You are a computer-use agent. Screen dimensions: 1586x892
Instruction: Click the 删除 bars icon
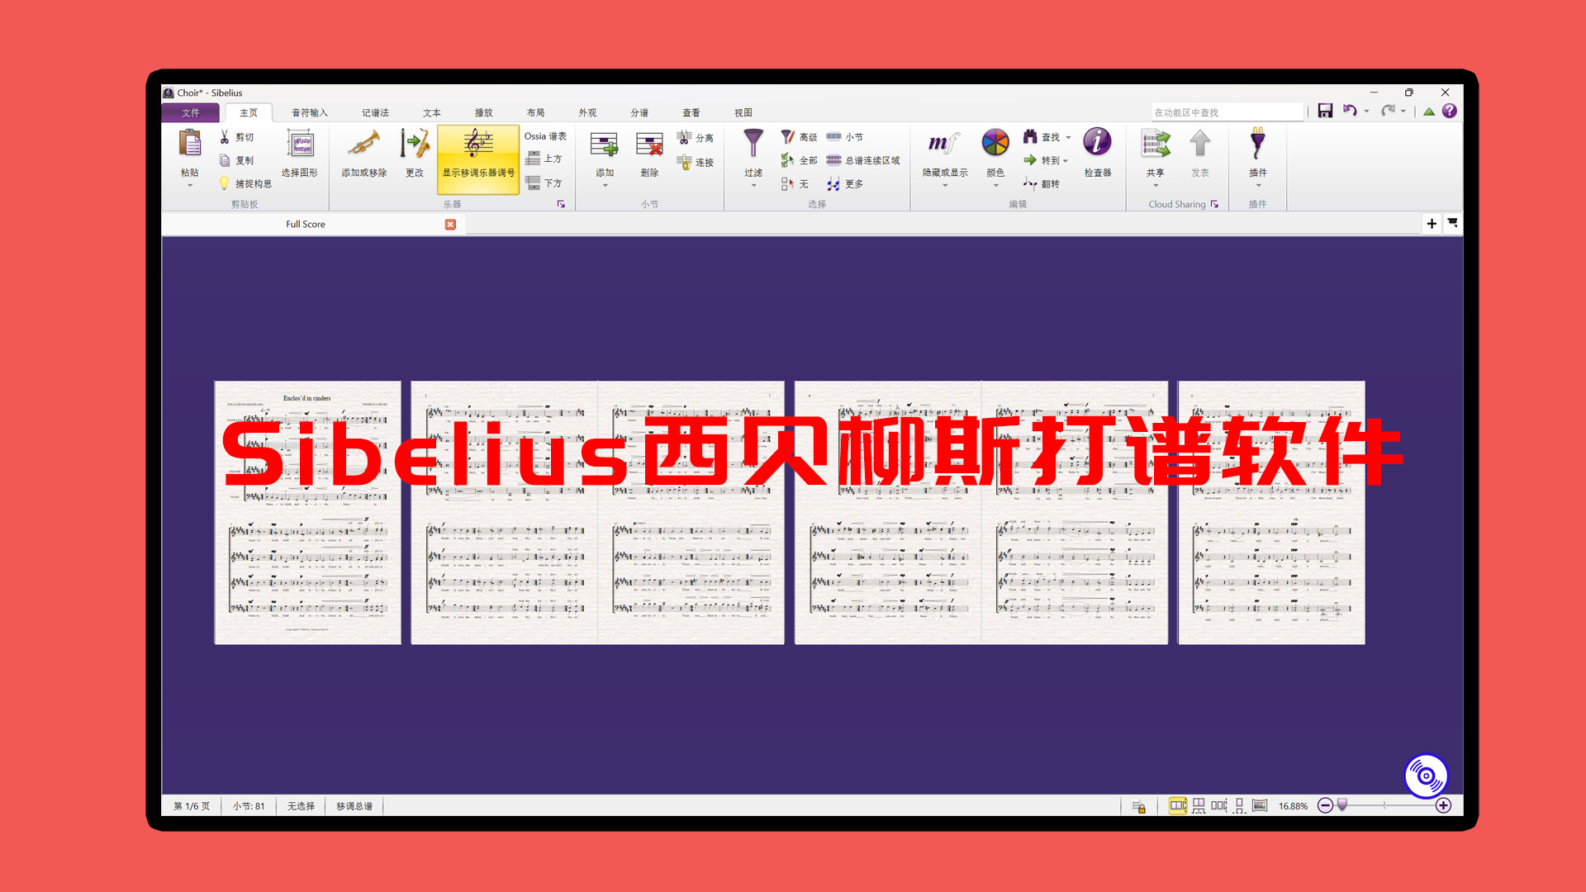coord(650,145)
